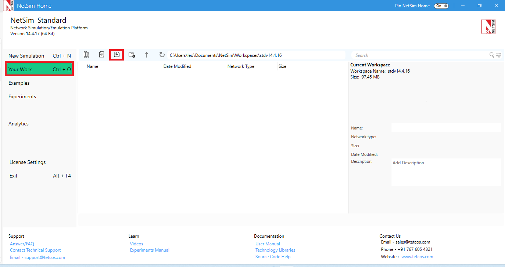Click 'Workspace Name: stdv14.4.16' text
Screen dimensions: 505x267
[x=380, y=71]
